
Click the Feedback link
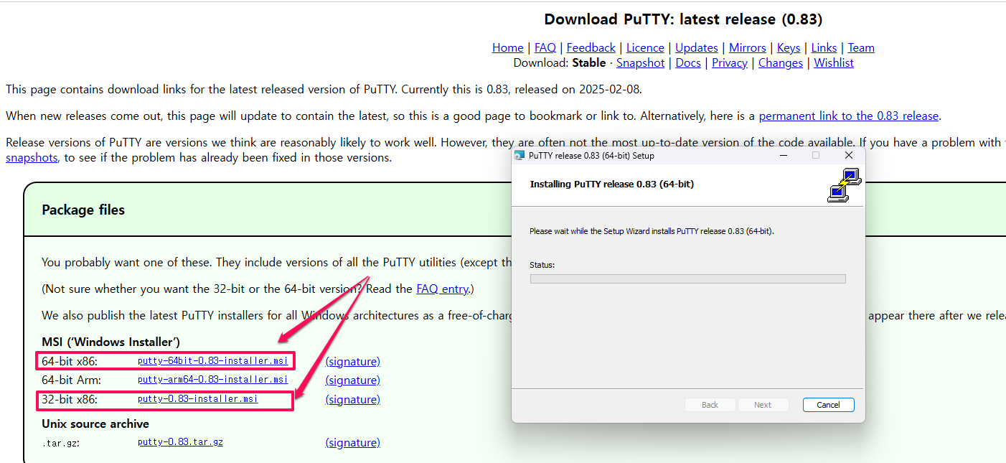click(x=591, y=47)
